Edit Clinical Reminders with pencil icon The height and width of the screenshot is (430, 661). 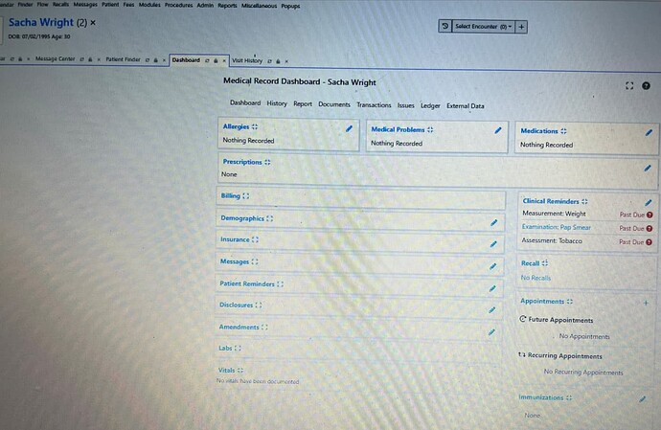pyautogui.click(x=649, y=203)
